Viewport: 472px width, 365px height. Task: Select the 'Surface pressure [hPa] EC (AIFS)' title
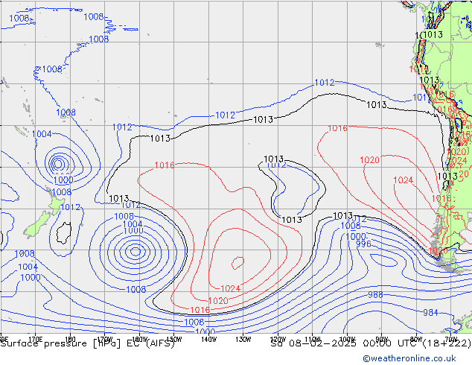(88, 343)
